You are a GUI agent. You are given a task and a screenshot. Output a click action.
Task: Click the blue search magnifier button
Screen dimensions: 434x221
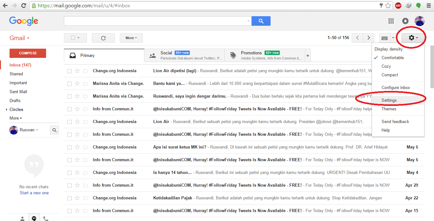[x=261, y=21]
